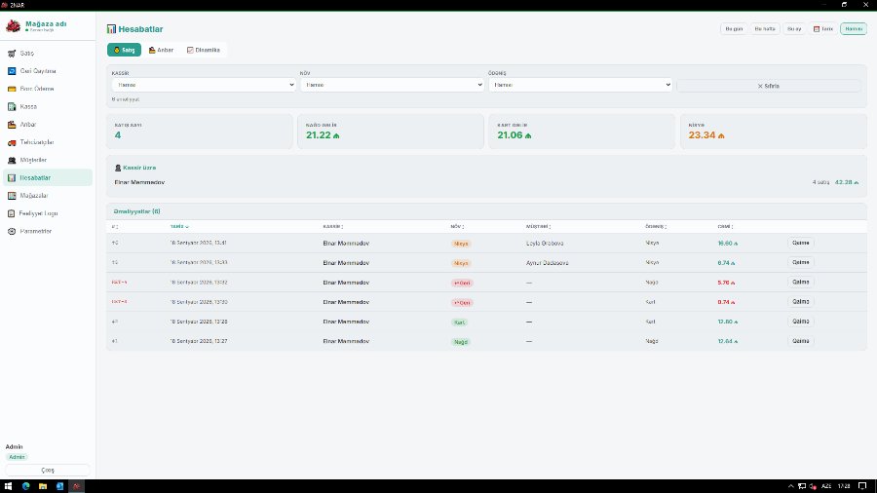877x493 pixels.
Task: Open the Növ filter dropdown
Action: pyautogui.click(x=392, y=85)
